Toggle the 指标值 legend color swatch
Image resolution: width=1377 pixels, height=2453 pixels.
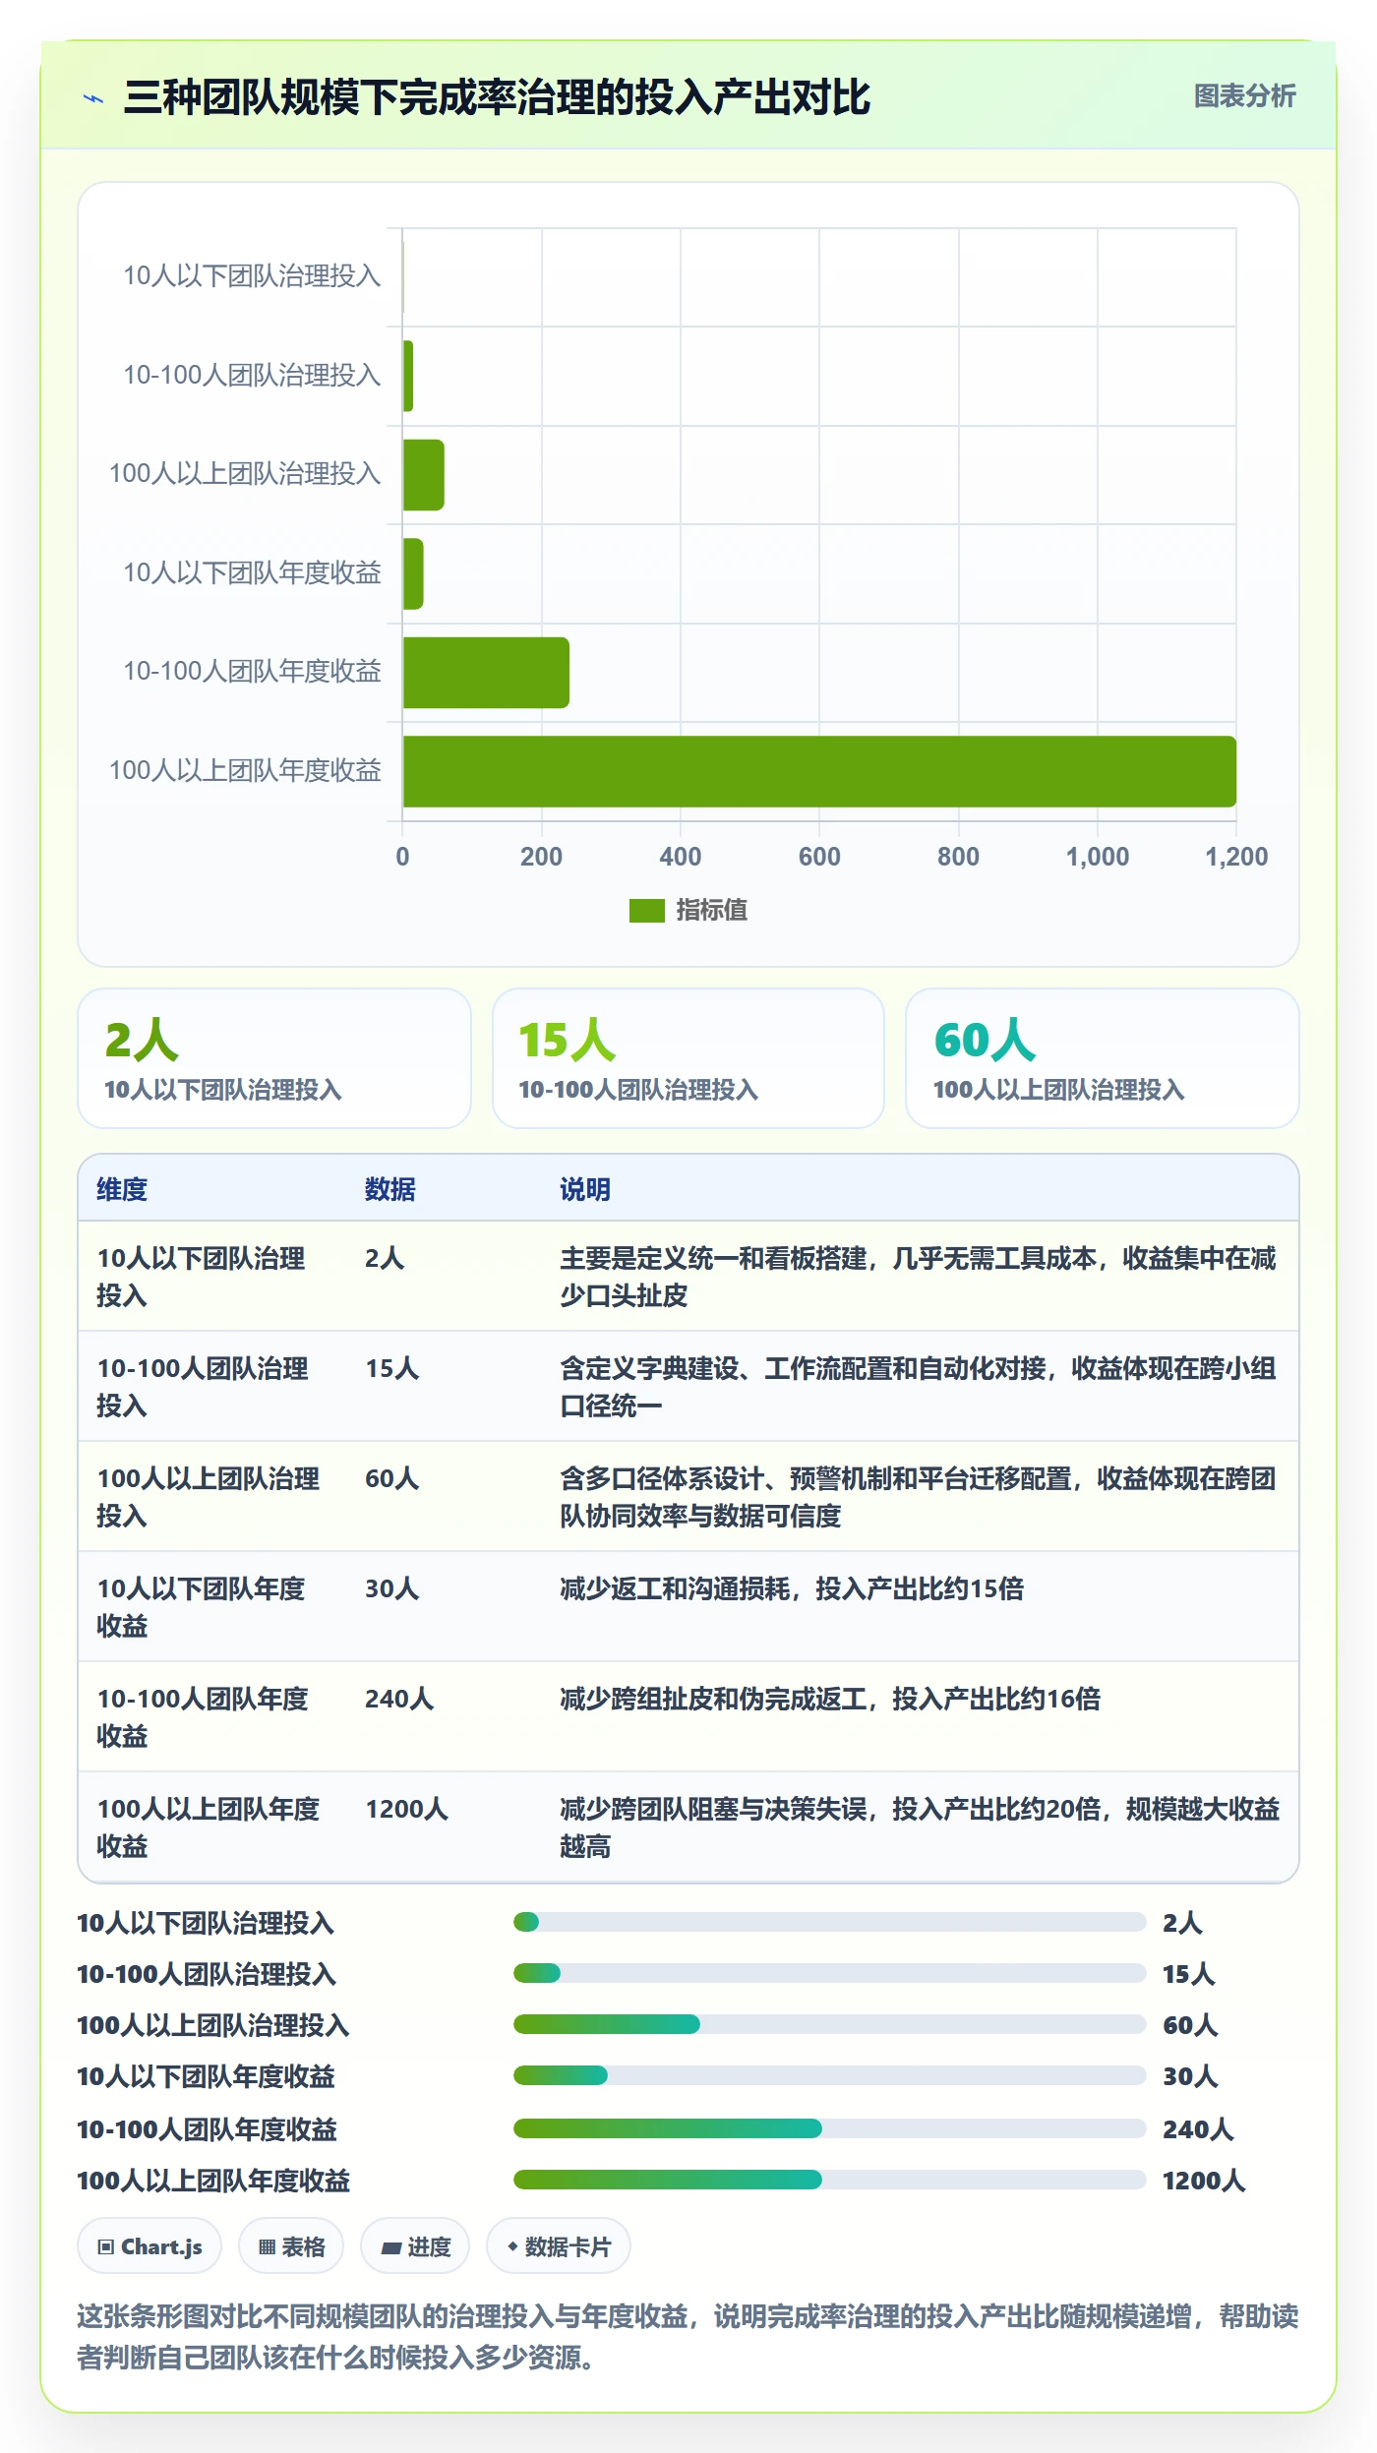pyautogui.click(x=646, y=911)
